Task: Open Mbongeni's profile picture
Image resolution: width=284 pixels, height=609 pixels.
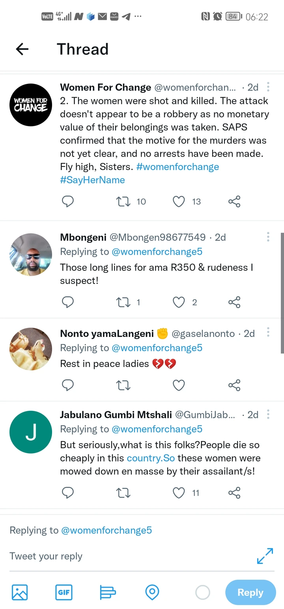Action: (x=31, y=254)
